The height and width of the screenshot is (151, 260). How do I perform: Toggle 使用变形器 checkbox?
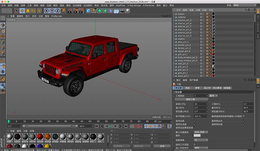click(x=244, y=124)
